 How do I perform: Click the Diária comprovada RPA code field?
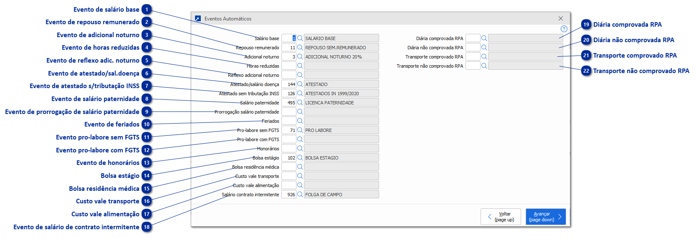point(473,38)
